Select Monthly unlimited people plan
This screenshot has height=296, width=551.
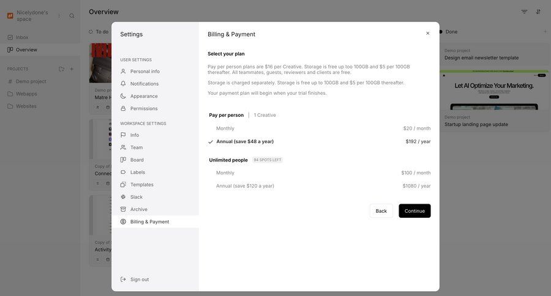click(x=225, y=173)
